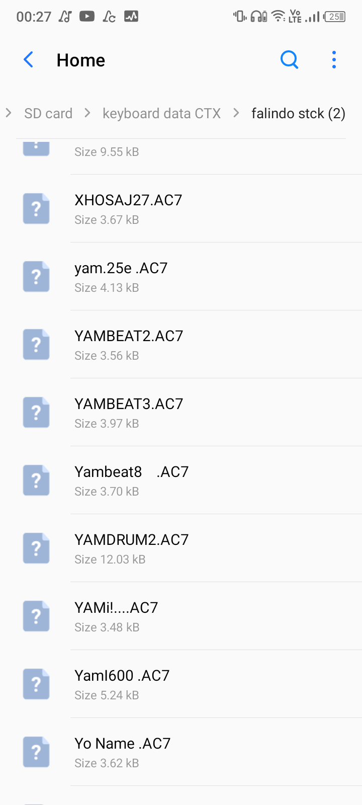Viewport: 362px width, 805px height.
Task: Tap the back arrow icon
Action: 29,60
